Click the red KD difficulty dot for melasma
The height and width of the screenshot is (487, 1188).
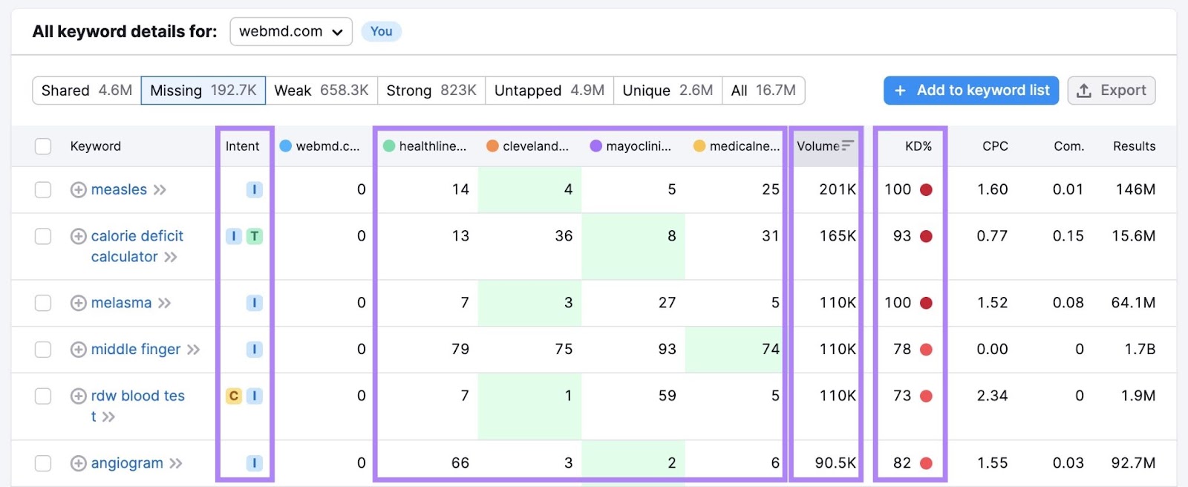point(926,303)
